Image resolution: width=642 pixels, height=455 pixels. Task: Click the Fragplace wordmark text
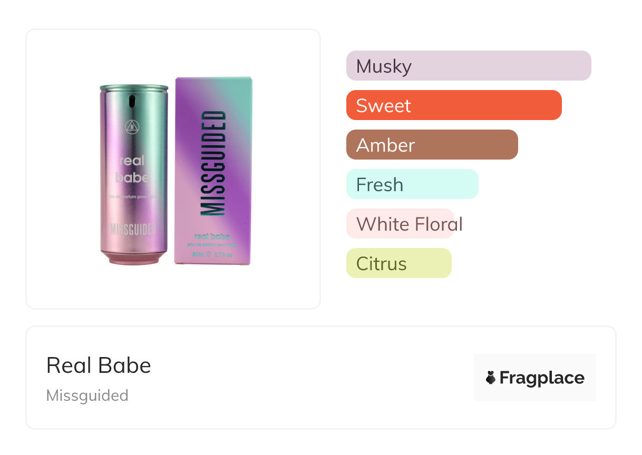[x=542, y=378]
